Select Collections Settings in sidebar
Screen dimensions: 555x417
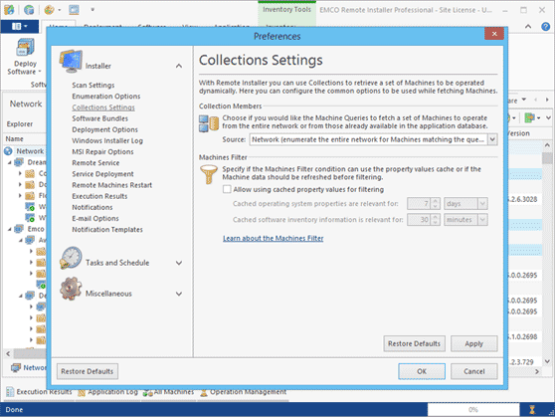tap(103, 107)
